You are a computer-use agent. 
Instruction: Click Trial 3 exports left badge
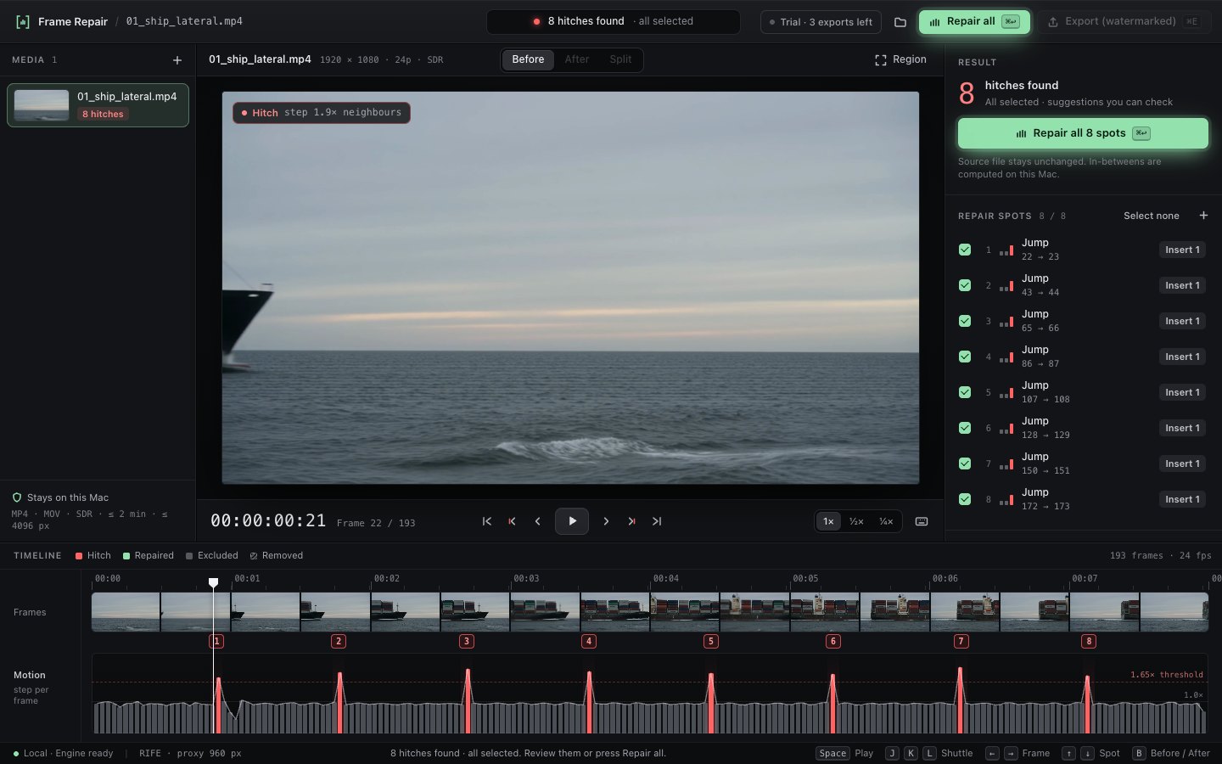click(x=821, y=22)
